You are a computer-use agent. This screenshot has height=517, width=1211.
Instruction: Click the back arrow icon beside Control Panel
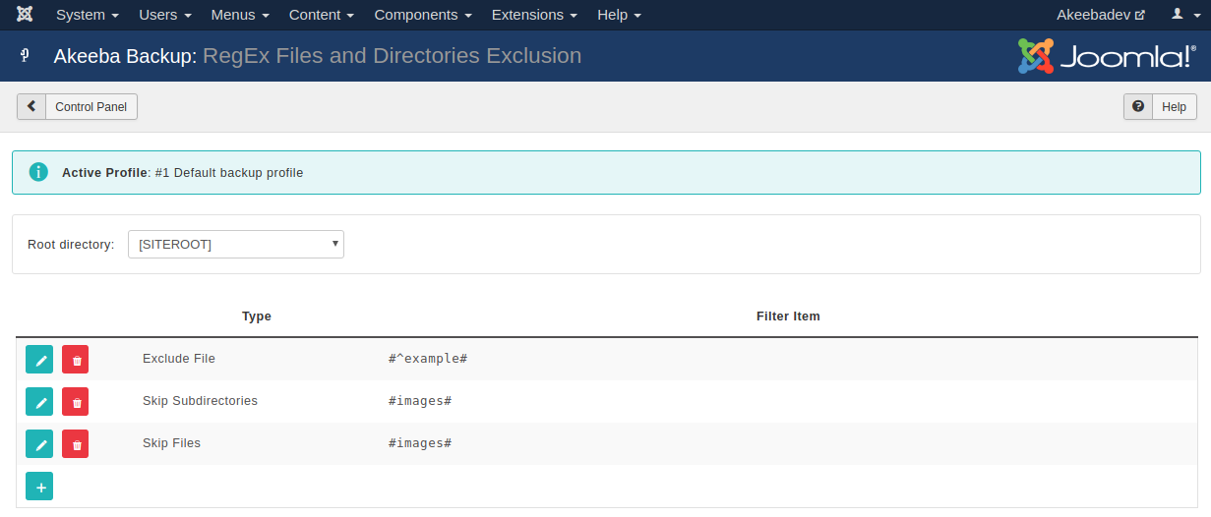[31, 106]
